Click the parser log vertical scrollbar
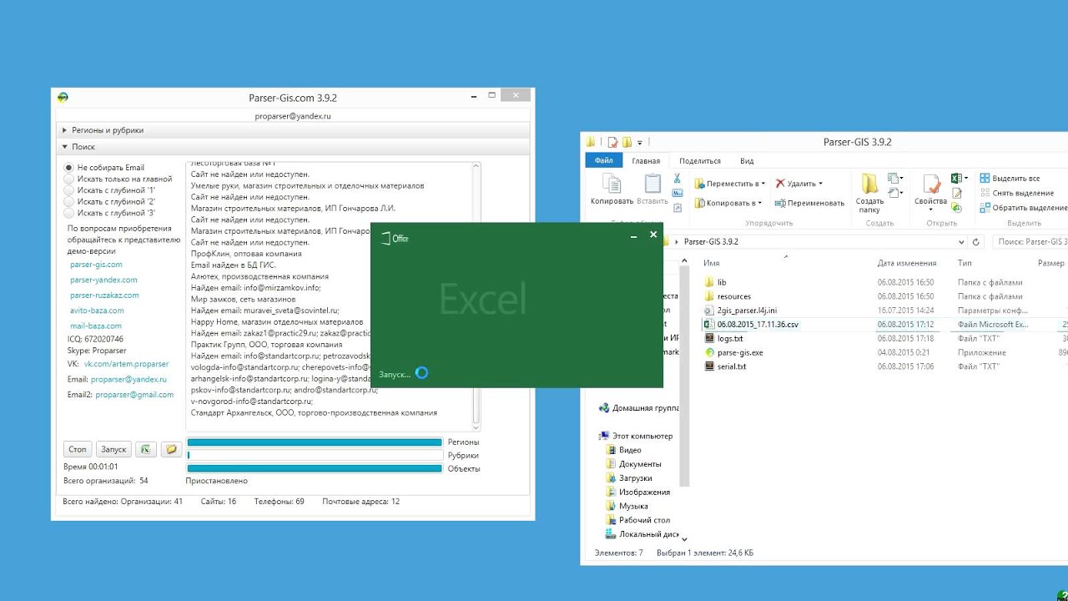Image resolution: width=1068 pixels, height=601 pixels. click(x=476, y=296)
